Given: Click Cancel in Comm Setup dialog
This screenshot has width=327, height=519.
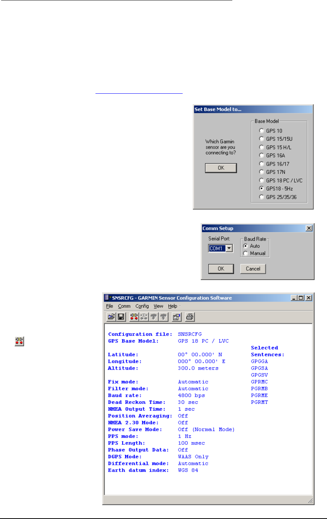Looking at the screenshot, I should point(253,269).
